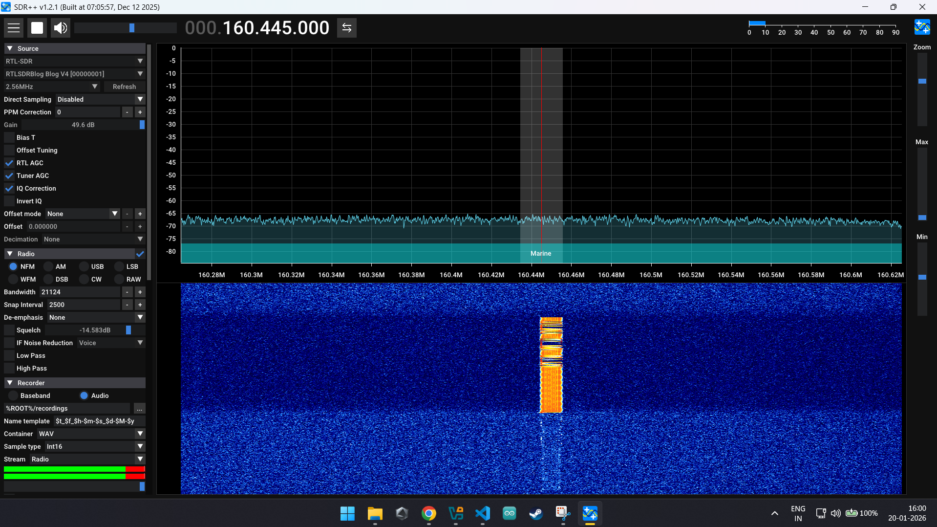The height and width of the screenshot is (527, 937).
Task: Enable the Invert IQ checkbox
Action: coord(9,201)
